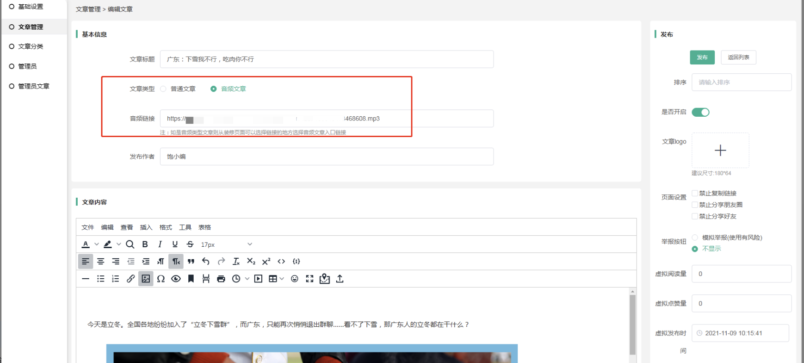Open 管理员文章 in sidebar

point(33,86)
